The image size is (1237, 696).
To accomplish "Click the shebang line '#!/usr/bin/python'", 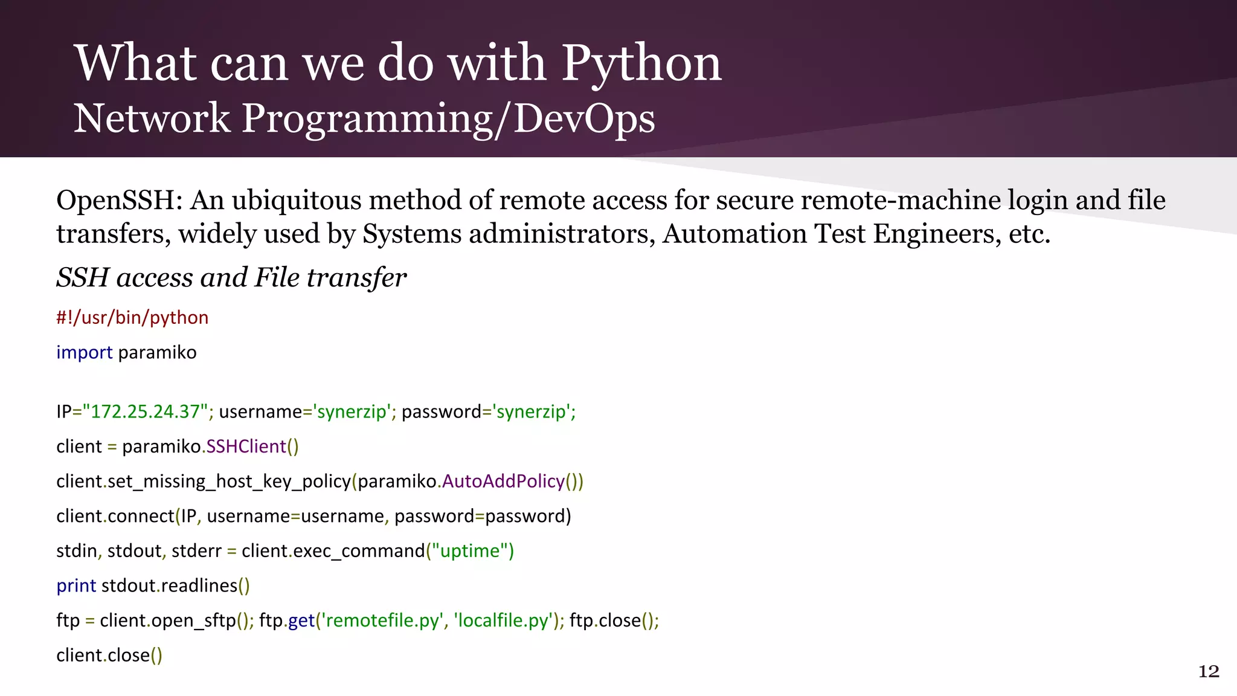I will 132,318.
